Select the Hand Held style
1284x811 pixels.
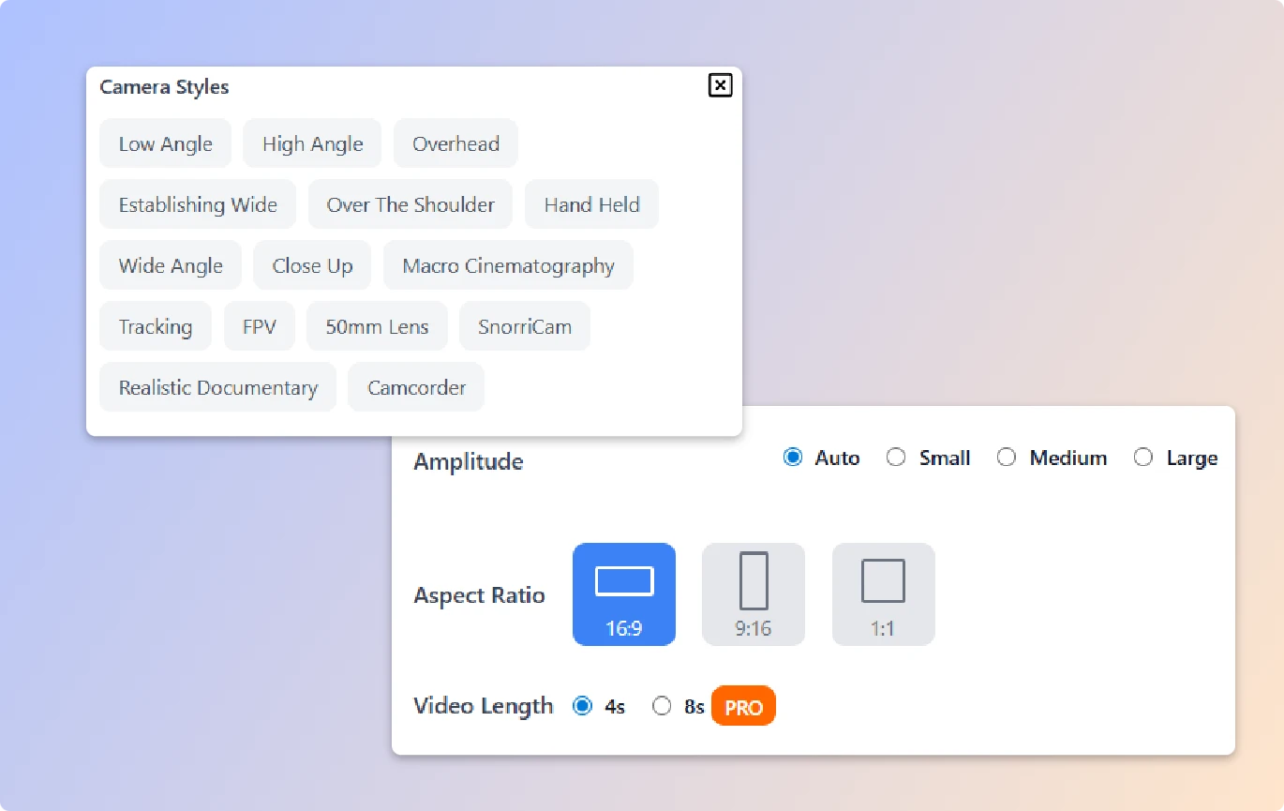coord(591,204)
